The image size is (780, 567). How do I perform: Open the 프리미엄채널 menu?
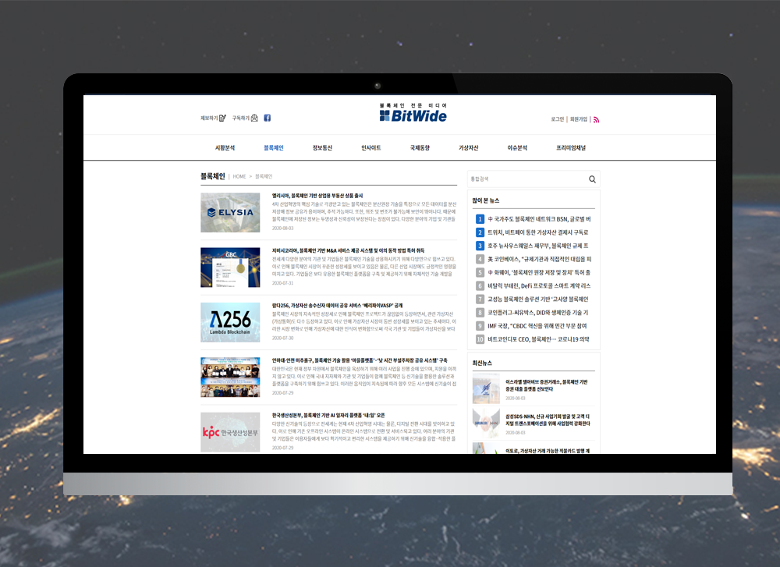571,147
